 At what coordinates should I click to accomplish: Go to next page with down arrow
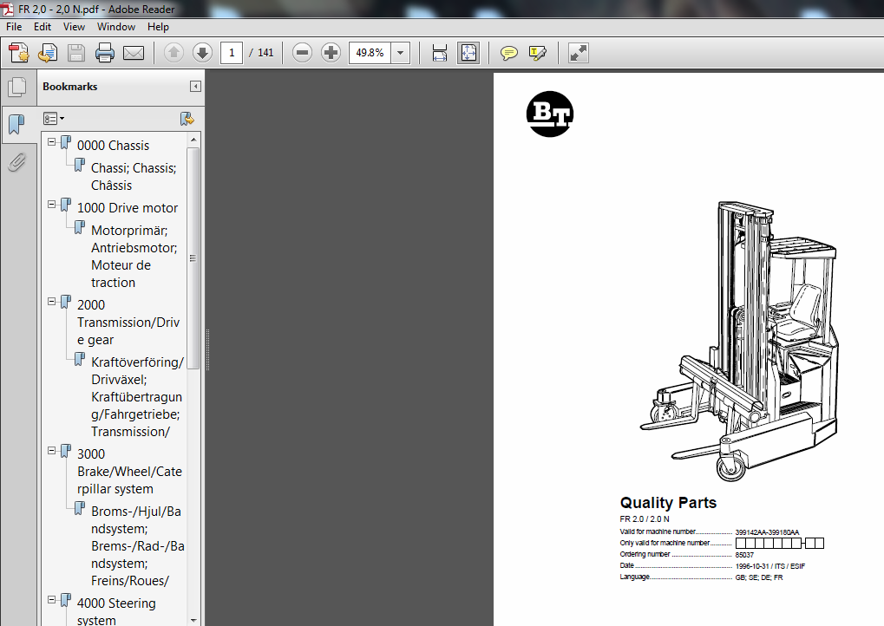(x=202, y=53)
